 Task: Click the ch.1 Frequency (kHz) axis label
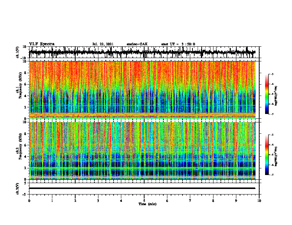pyautogui.click(x=19, y=85)
